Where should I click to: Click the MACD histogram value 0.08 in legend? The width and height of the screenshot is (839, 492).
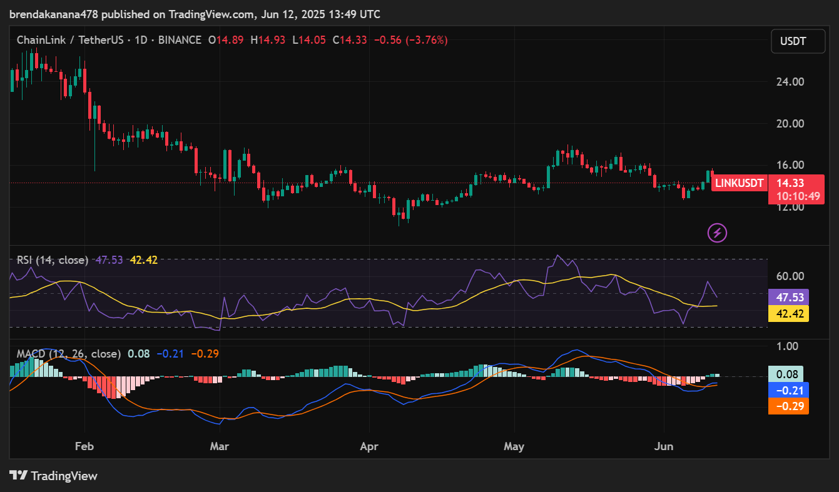(x=139, y=354)
